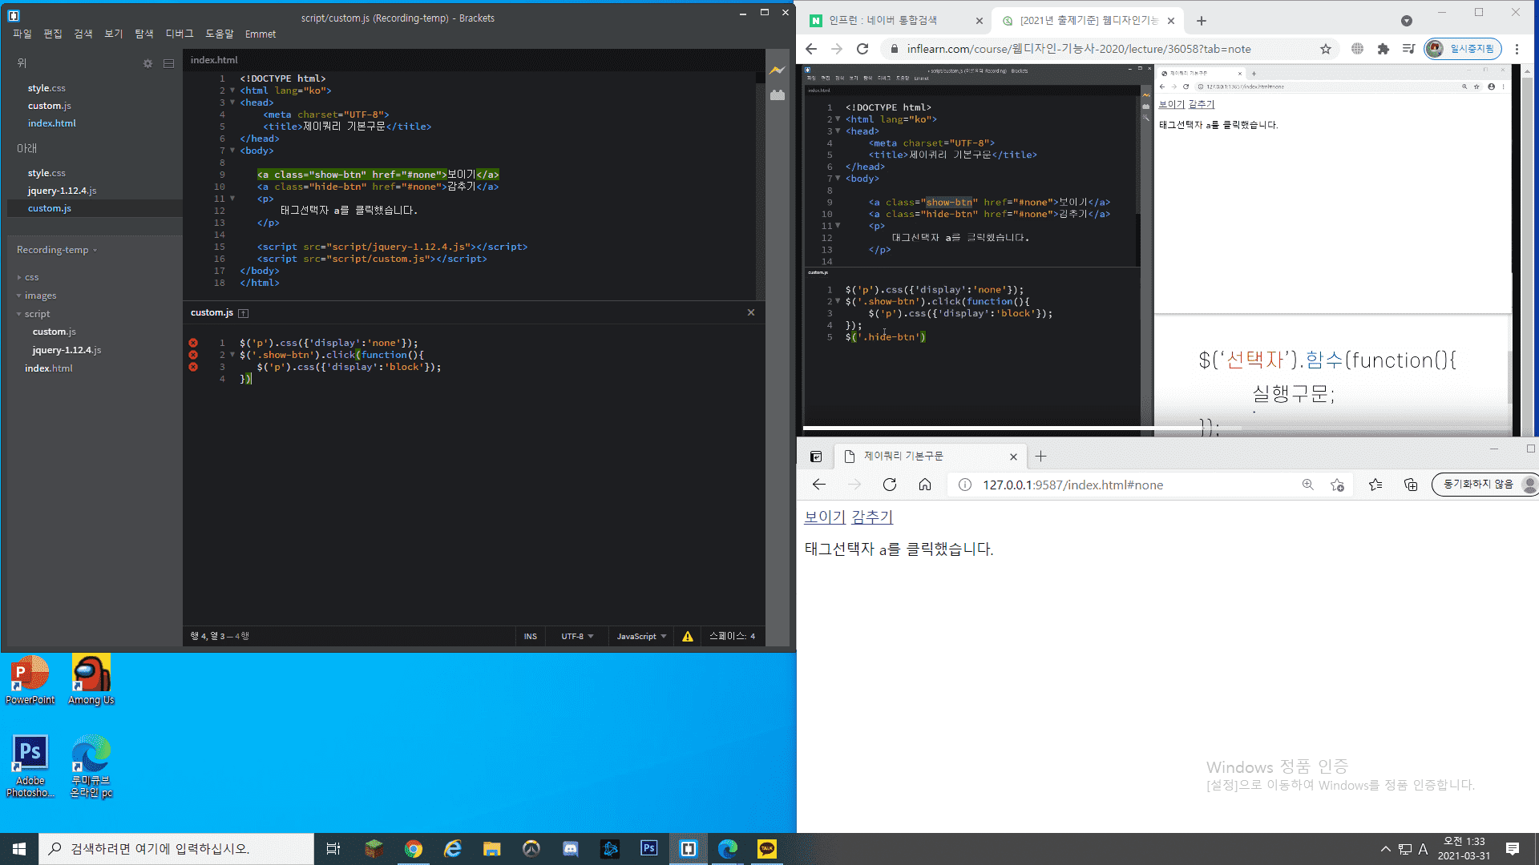Open JavaScript language mode dropdown
Screen dimensions: 1539x865
click(641, 636)
